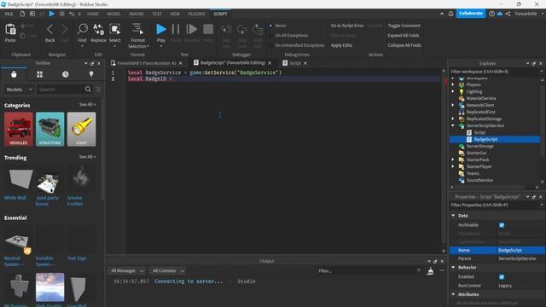Image resolution: width=546 pixels, height=307 pixels.
Task: Select BadgeScript in the Explorer tree
Action: 485,139
